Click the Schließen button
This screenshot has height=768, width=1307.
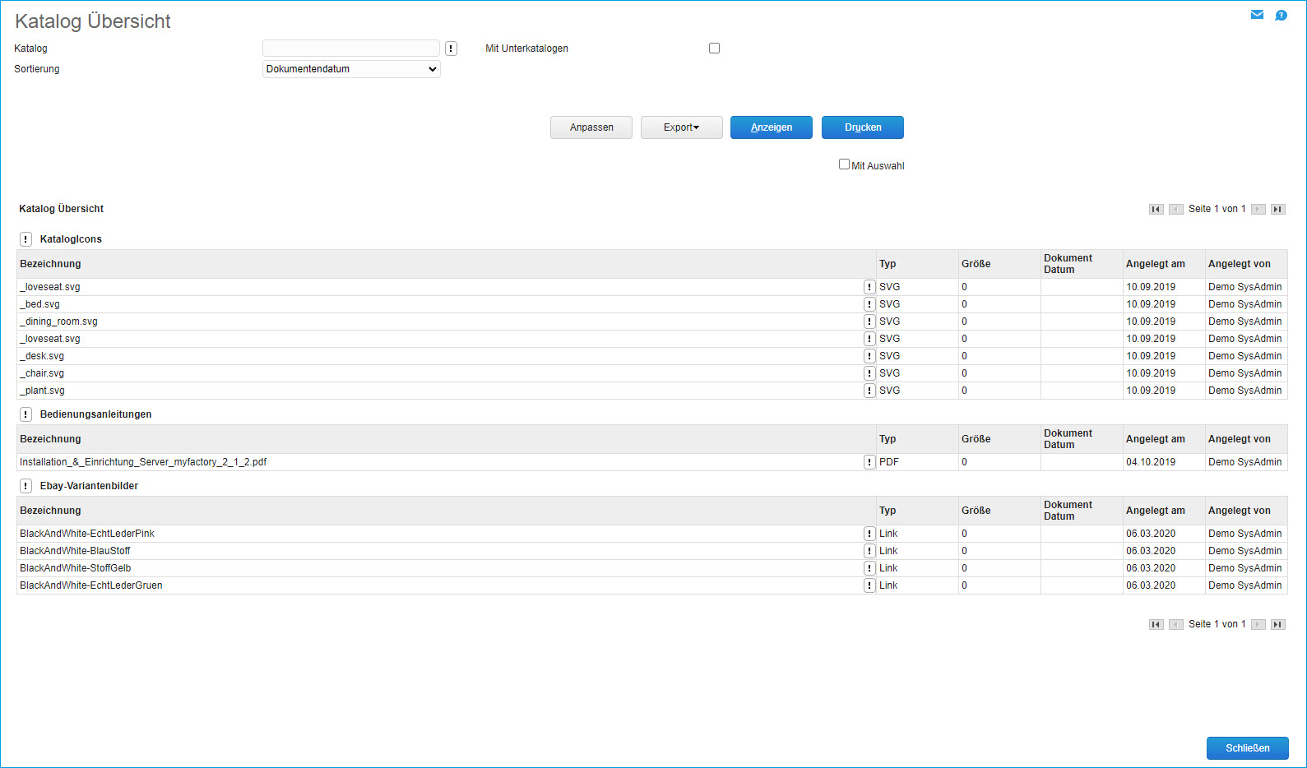1247,748
